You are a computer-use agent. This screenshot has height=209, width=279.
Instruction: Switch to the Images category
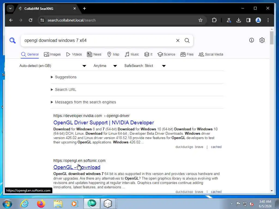pos(52,54)
